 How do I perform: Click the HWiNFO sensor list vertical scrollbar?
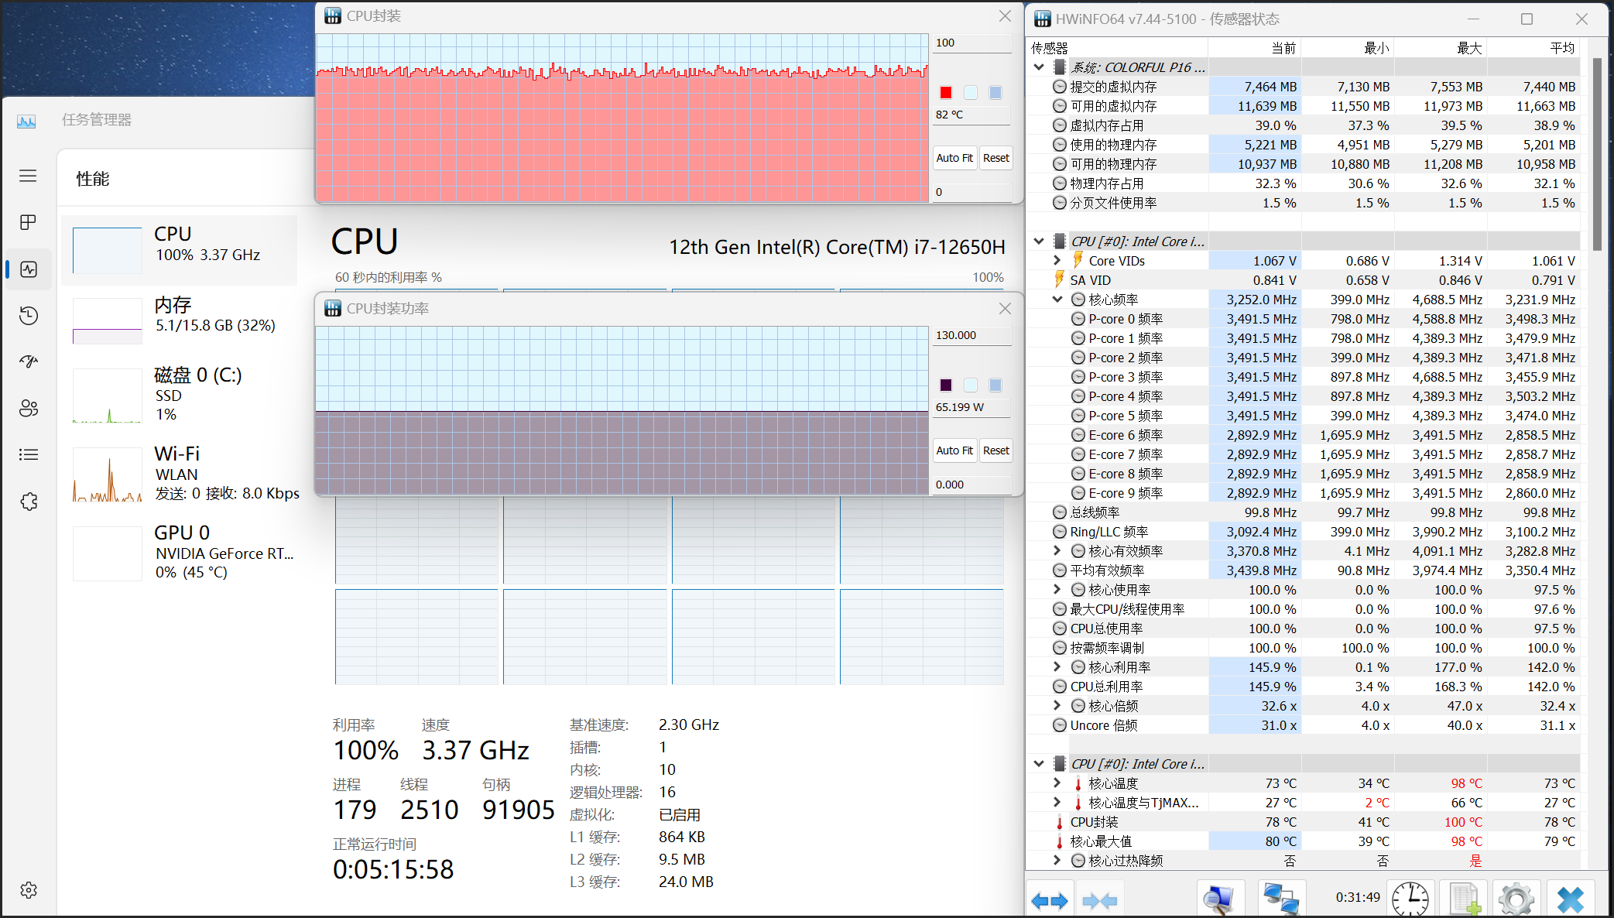point(1597,155)
